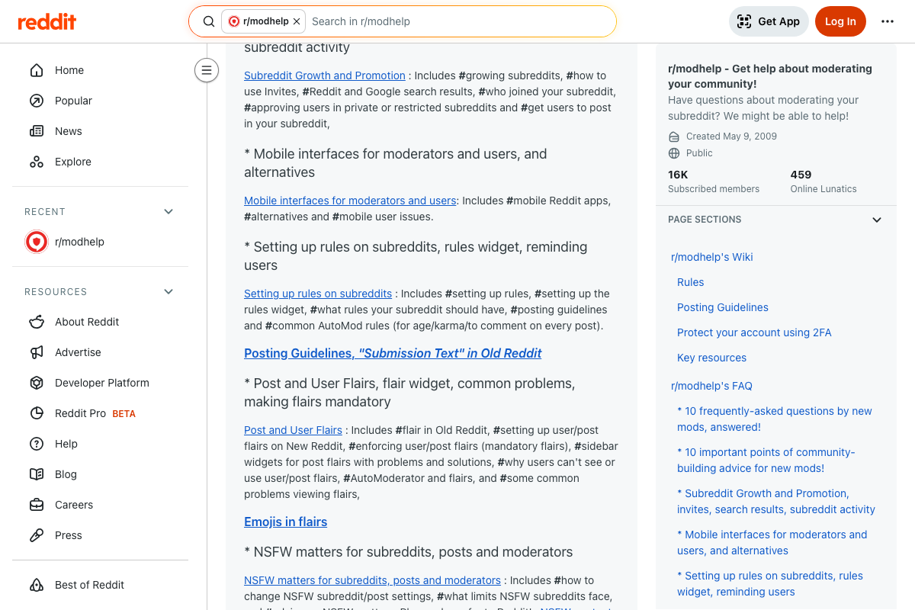Open Reddit Pro BETA item
The width and height of the screenshot is (915, 610).
pos(100,413)
